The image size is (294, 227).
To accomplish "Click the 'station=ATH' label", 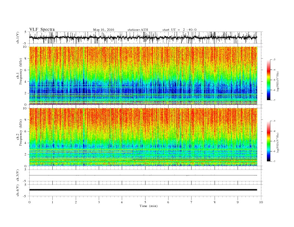I will tap(138, 30).
